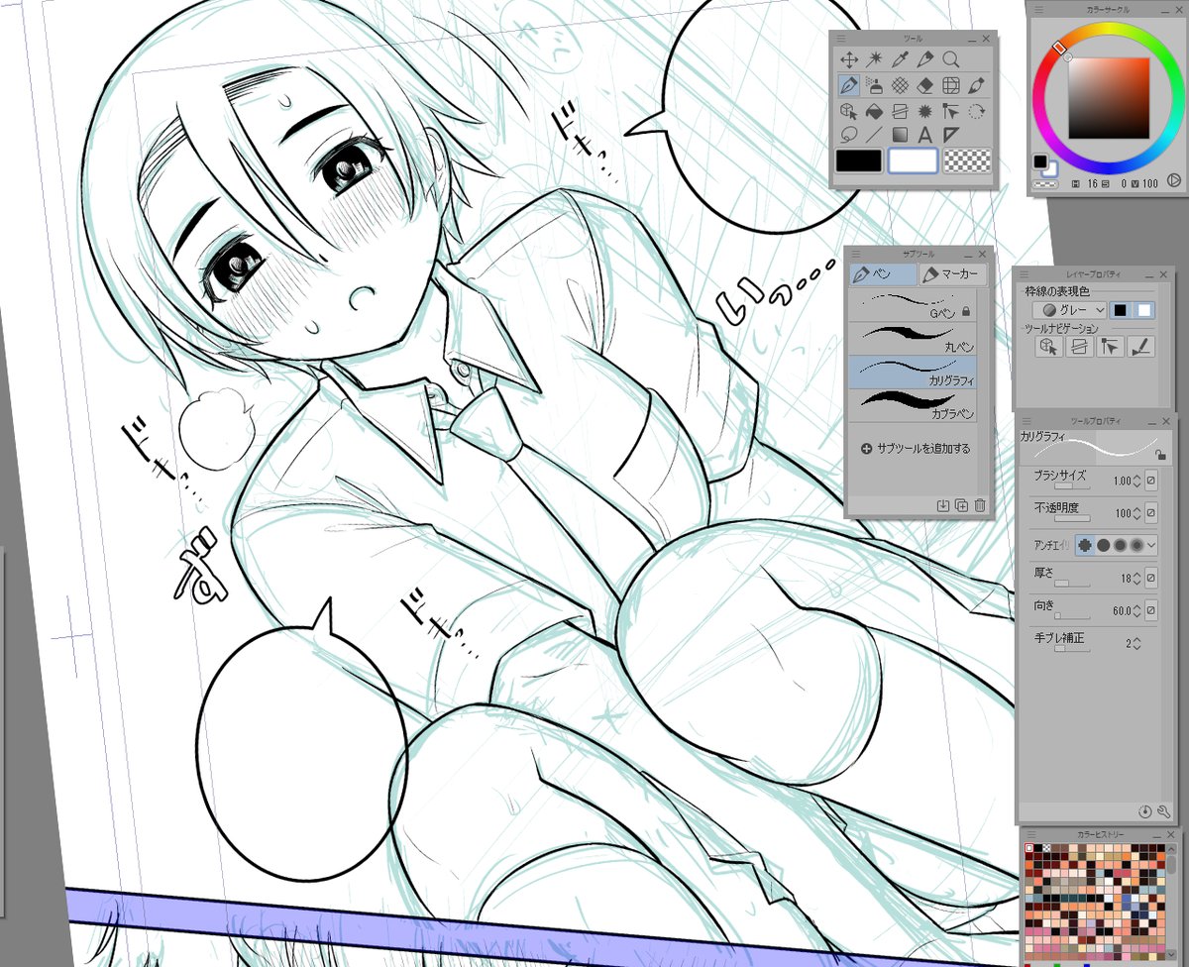Screen dimensions: 1189x967
Task: Toggle the Tool Property lock icon
Action: pos(1160,454)
